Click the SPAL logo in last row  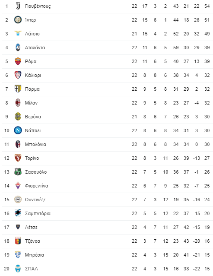tap(18, 269)
